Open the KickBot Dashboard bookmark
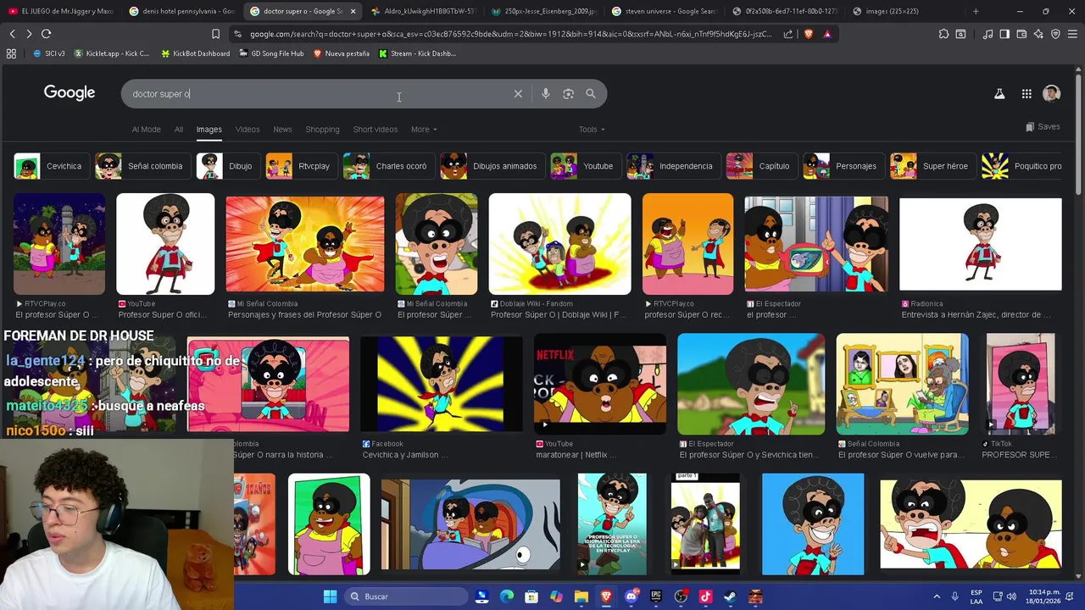Screen dimensions: 1085x610 pos(194,53)
